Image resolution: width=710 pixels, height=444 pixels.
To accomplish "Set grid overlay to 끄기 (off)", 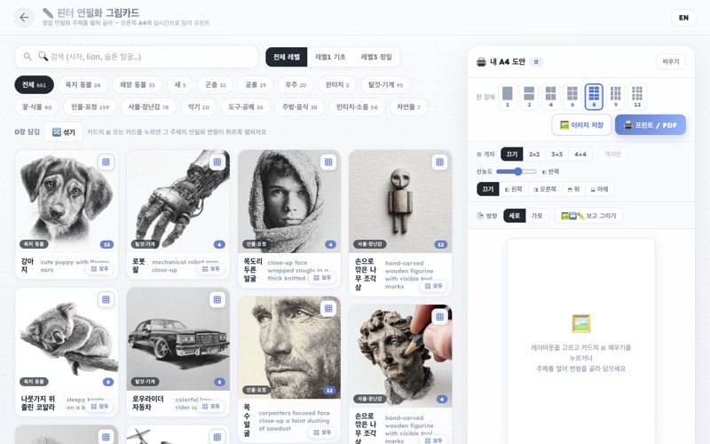I will (512, 154).
